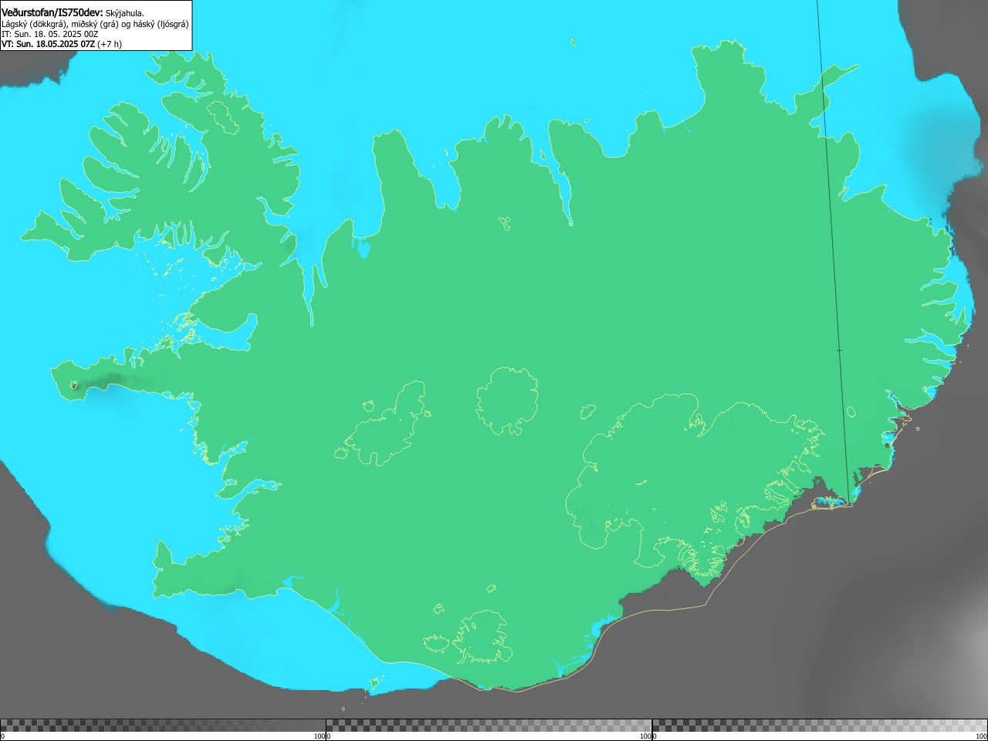Click the 'IT: Sun. 18. 05. 2025 00Z' line

click(x=50, y=34)
